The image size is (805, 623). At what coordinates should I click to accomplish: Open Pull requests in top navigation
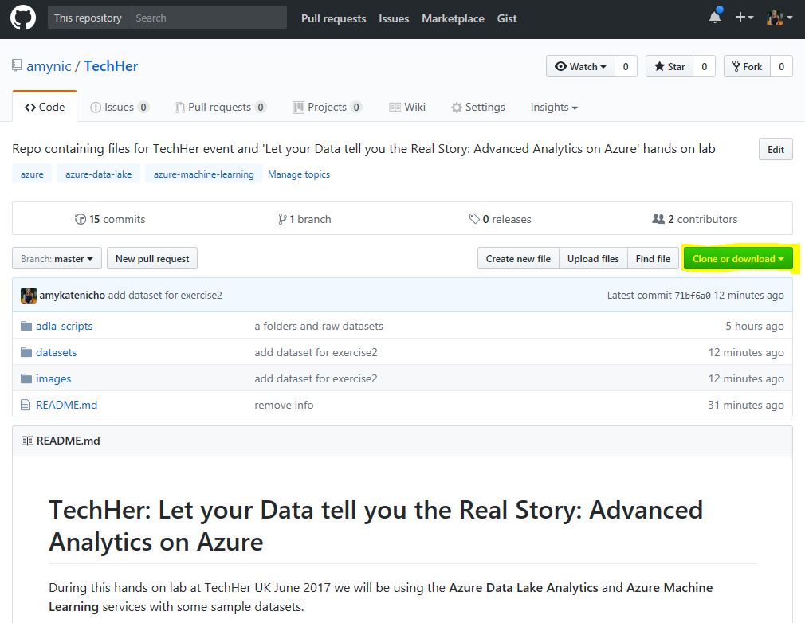click(x=334, y=18)
